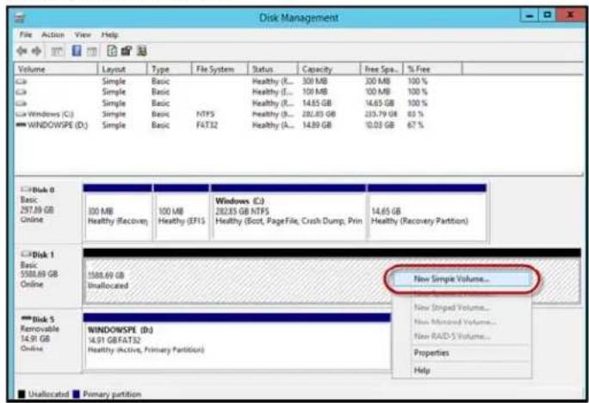Select the Disk 1 label panel
589x403 pixels.
click(48, 276)
